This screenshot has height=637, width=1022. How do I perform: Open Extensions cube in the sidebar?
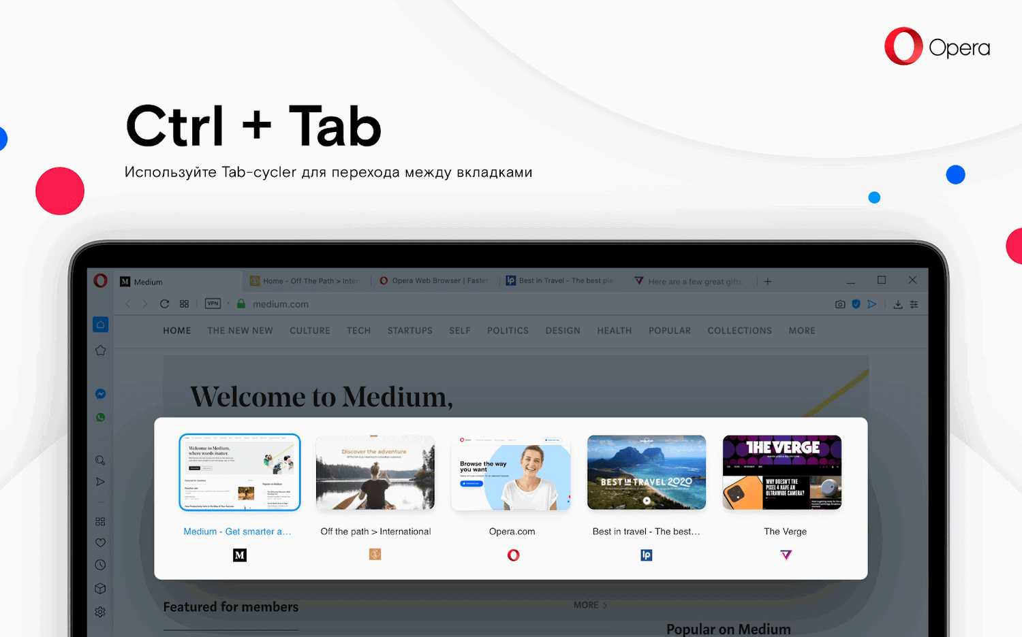[x=100, y=589]
